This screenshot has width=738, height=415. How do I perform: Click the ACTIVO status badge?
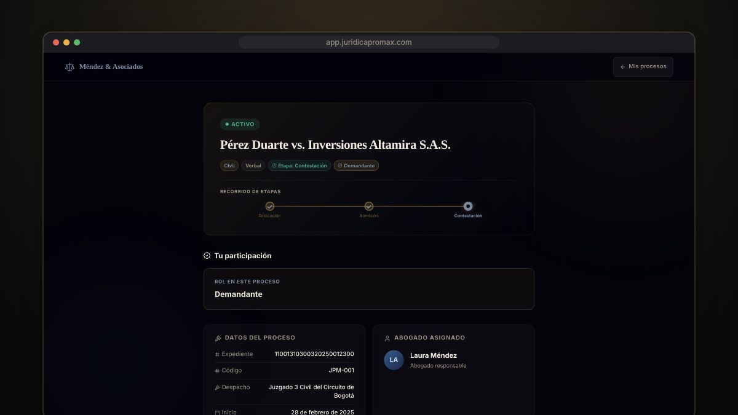(x=240, y=124)
